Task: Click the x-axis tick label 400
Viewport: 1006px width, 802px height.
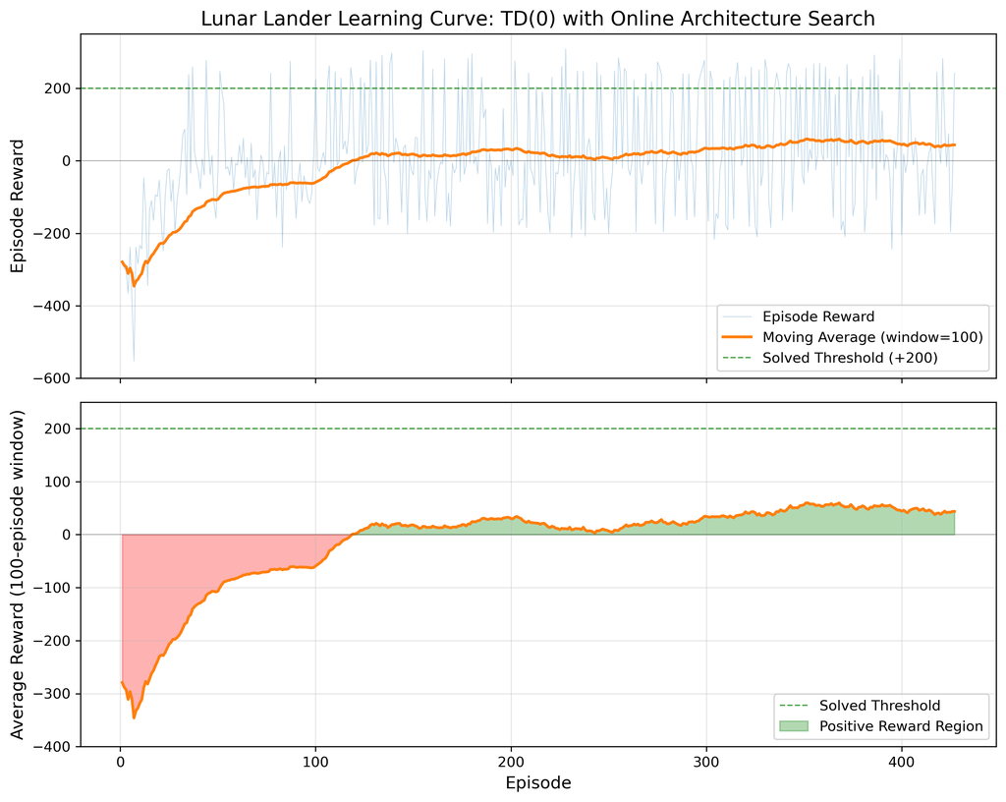Action: (902, 763)
